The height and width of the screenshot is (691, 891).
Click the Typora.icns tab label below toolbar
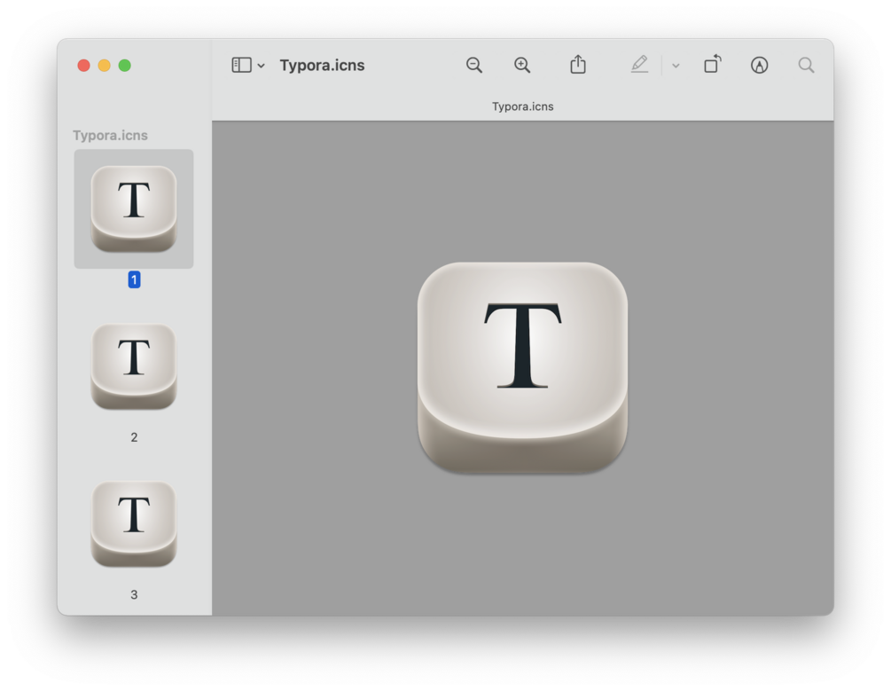pyautogui.click(x=523, y=106)
